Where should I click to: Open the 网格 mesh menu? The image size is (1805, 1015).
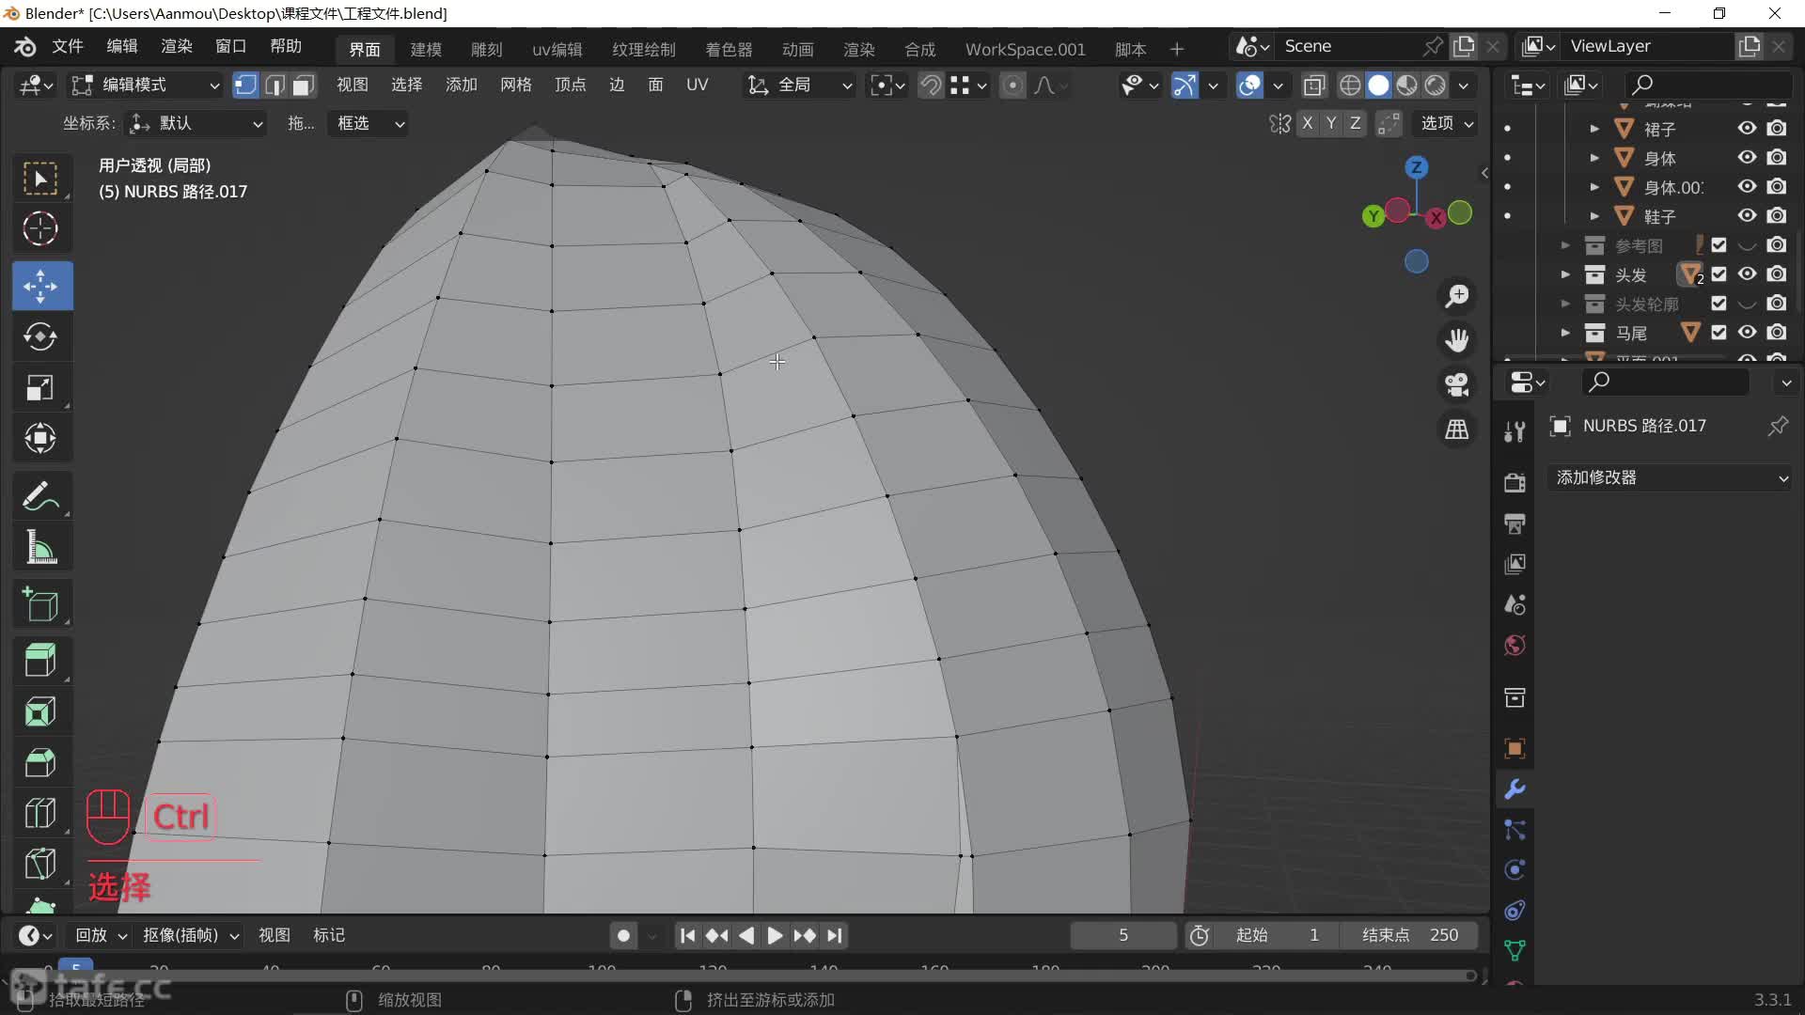[x=516, y=85]
